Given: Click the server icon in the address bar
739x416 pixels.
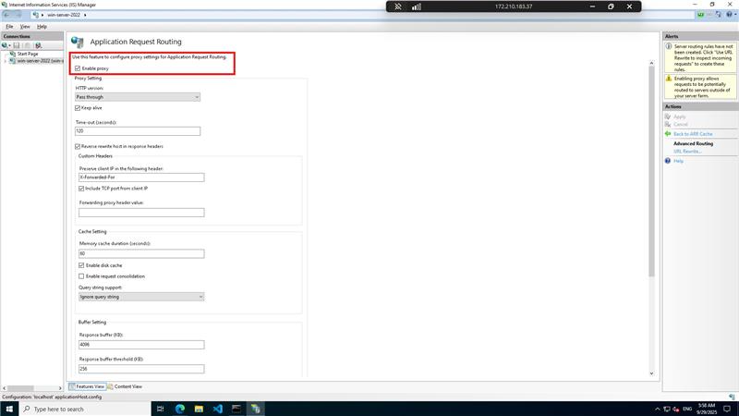Looking at the screenshot, I should pos(35,15).
